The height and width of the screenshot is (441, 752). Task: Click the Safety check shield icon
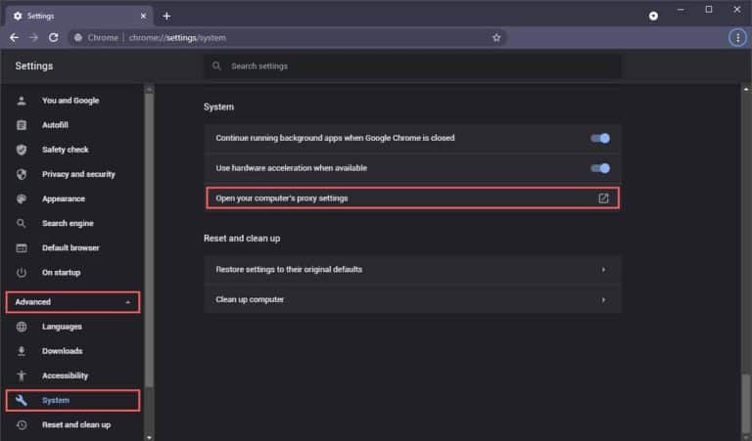coord(22,150)
